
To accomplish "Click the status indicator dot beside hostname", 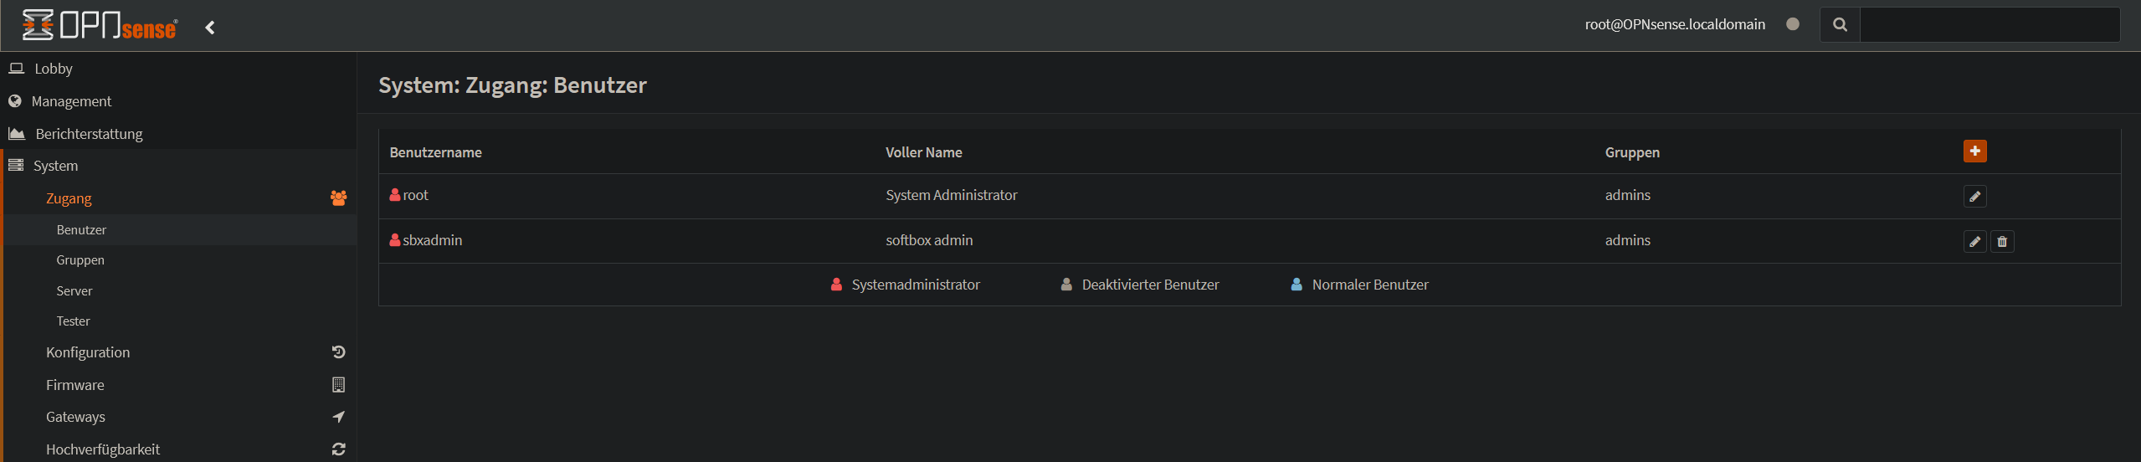I will (1793, 24).
